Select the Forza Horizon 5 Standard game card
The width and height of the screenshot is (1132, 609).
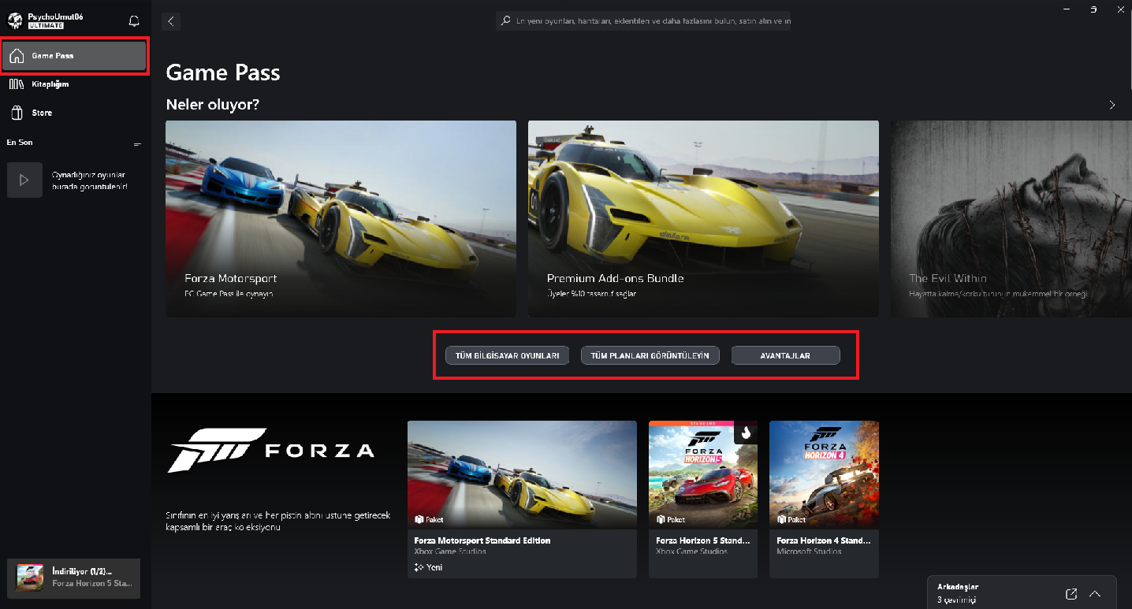click(x=703, y=499)
